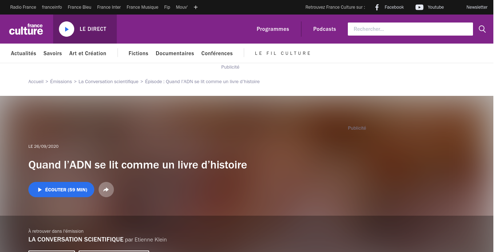This screenshot has height=252, width=497.
Task: Click the Youtube text link
Action: pos(436,7)
